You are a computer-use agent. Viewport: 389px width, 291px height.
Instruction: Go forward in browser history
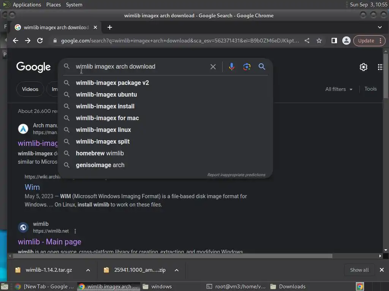click(x=27, y=41)
